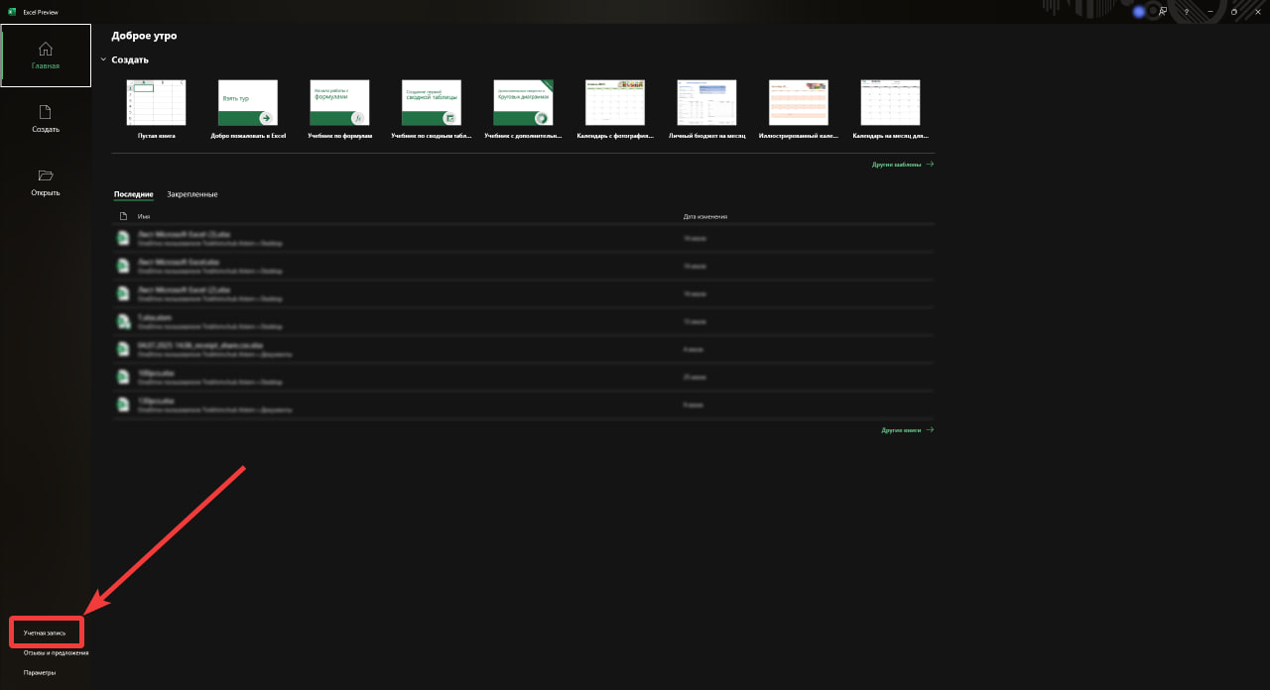Open the blue user account avatar
Image resolution: width=1270 pixels, height=690 pixels.
[1139, 12]
